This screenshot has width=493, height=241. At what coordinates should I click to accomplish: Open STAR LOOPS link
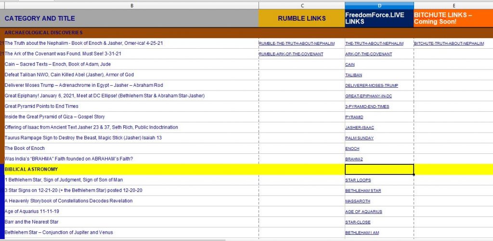pos(358,180)
